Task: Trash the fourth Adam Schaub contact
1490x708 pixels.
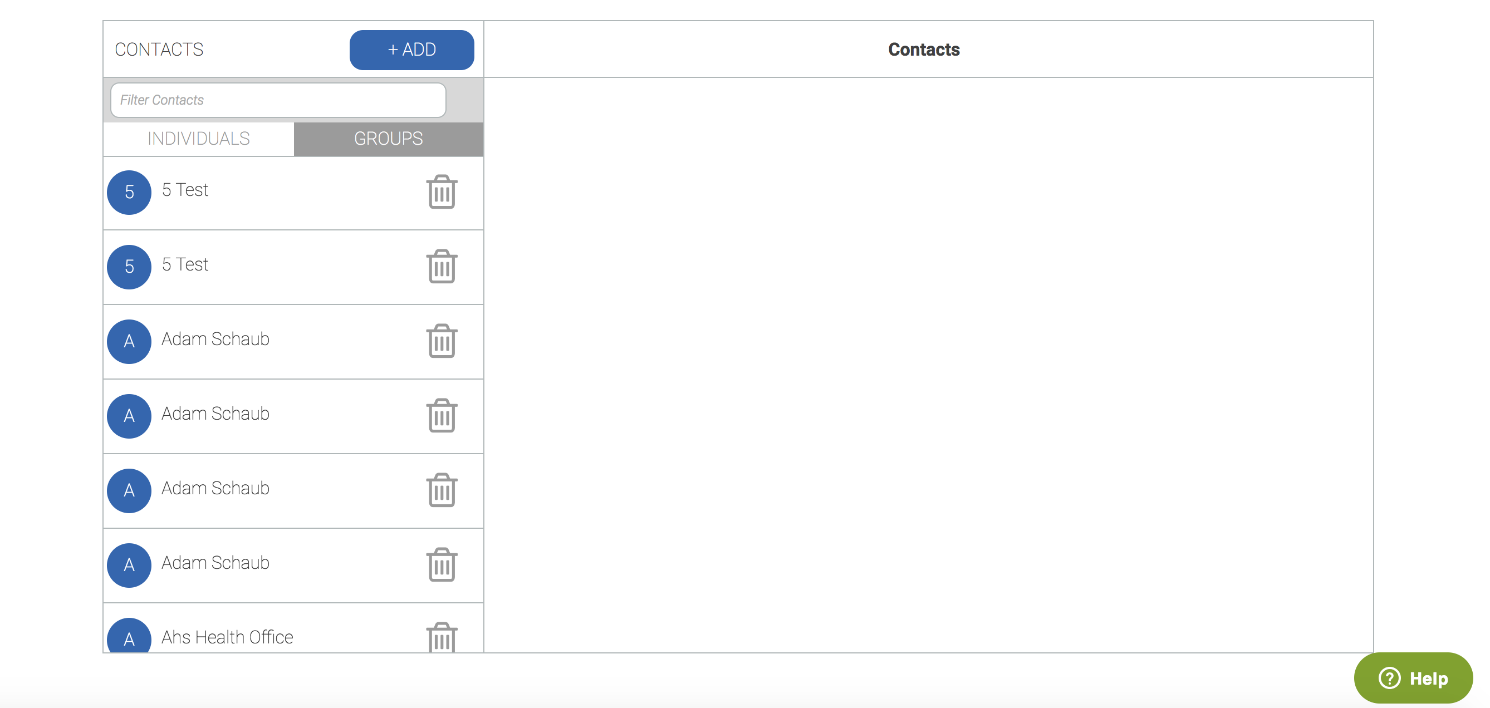Action: (x=442, y=564)
